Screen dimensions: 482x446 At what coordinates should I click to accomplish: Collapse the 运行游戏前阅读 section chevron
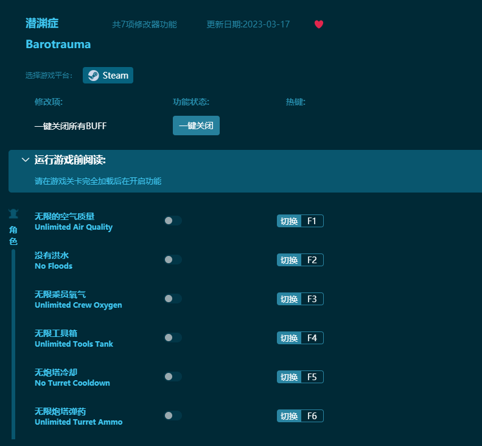26,160
